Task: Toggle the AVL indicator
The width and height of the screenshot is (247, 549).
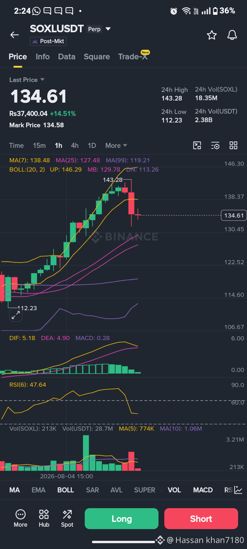Action: 116,490
